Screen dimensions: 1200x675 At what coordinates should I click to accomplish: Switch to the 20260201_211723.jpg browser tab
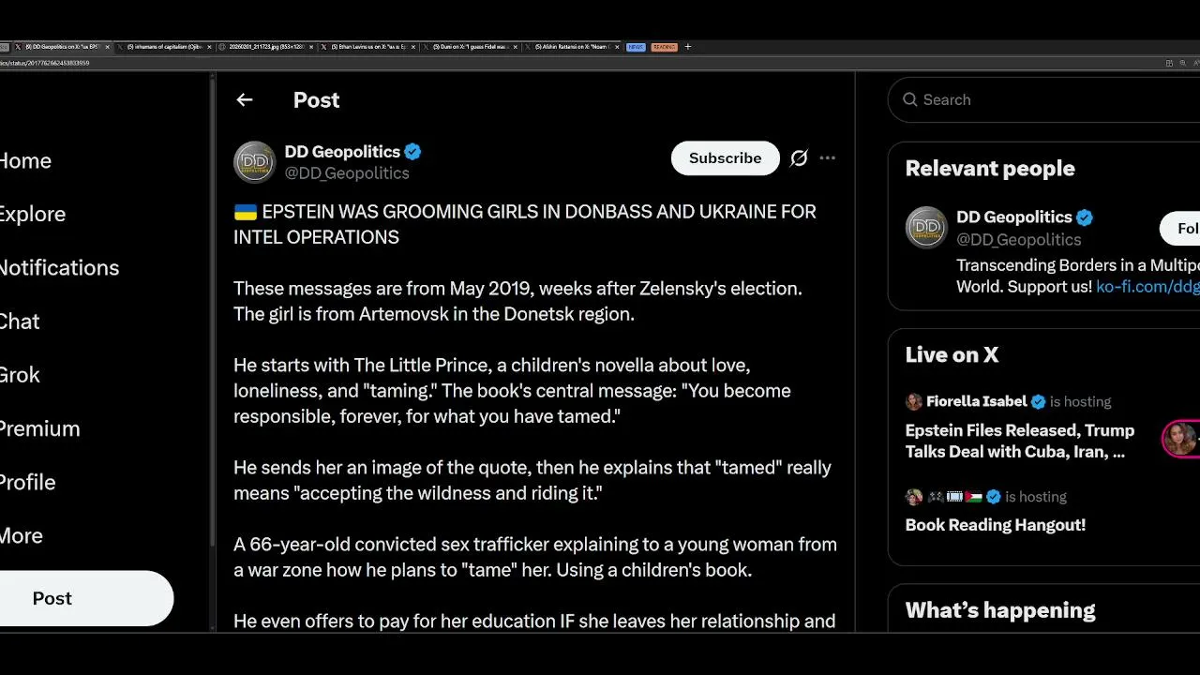coord(267,47)
